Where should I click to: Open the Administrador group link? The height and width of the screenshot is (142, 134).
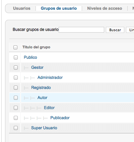pyautogui.click(x=50, y=78)
